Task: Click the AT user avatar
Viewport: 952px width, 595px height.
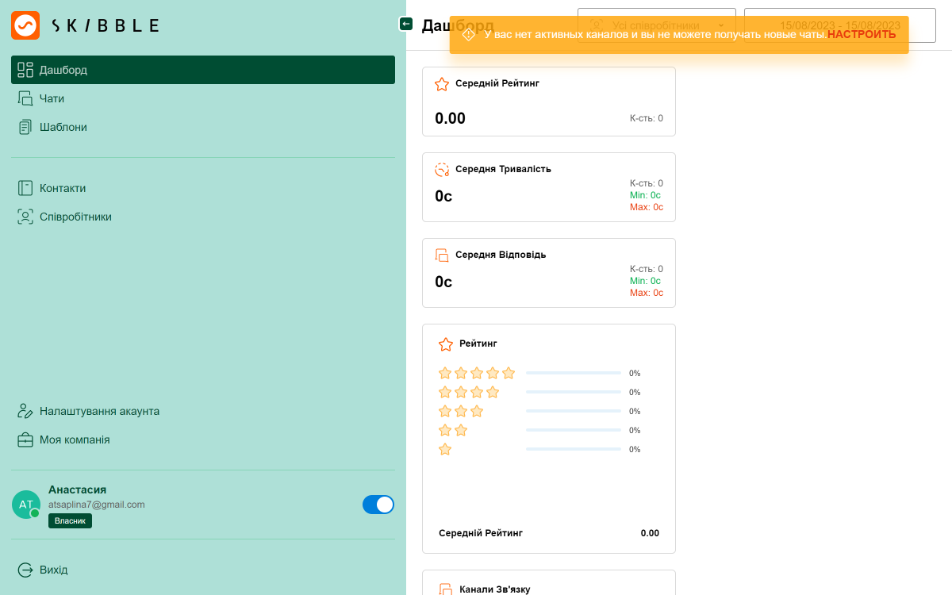Action: click(26, 505)
